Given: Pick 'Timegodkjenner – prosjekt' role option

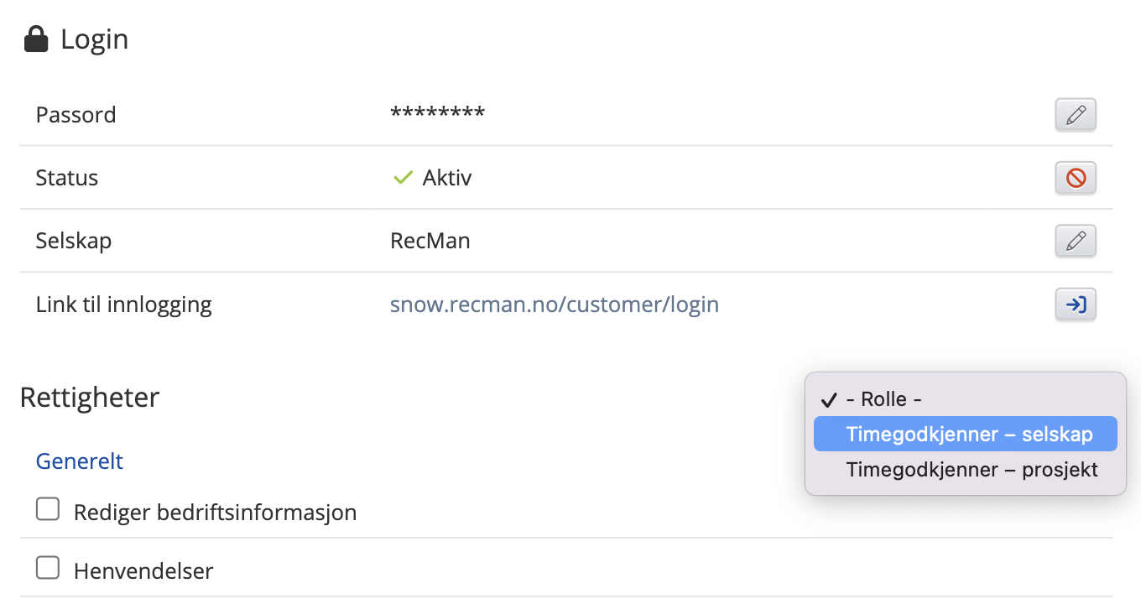Looking at the screenshot, I should click(x=972, y=470).
